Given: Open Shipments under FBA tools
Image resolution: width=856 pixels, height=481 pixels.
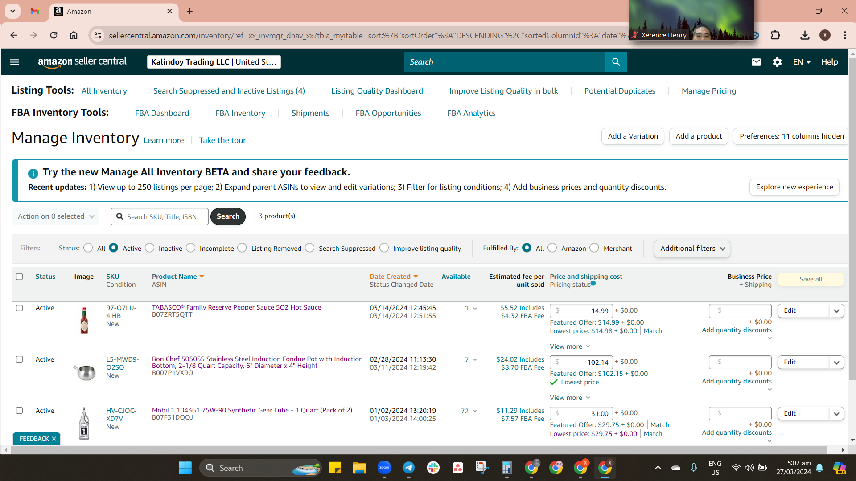Looking at the screenshot, I should (x=310, y=113).
